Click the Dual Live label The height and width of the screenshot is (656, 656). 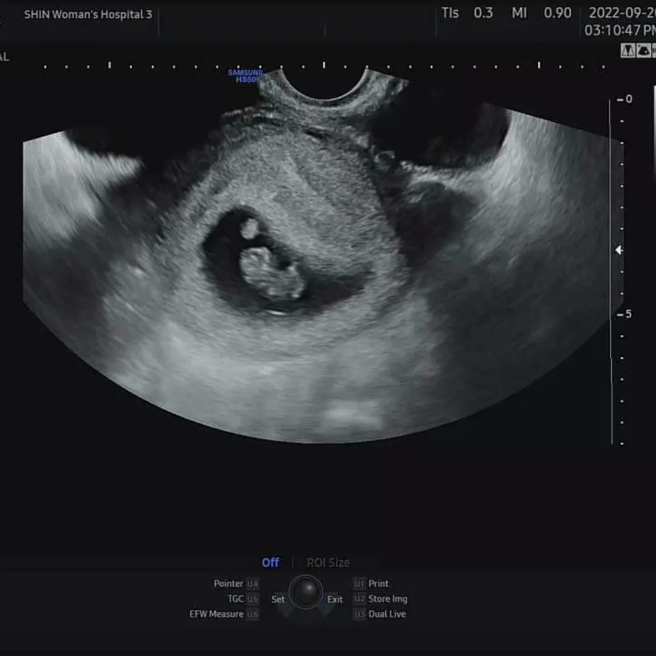point(387,614)
